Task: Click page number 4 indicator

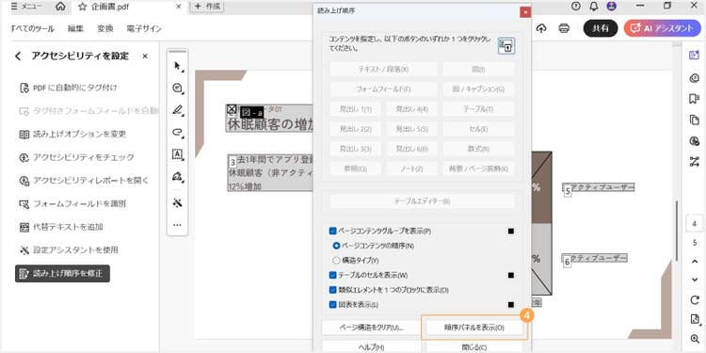Action: [695, 224]
